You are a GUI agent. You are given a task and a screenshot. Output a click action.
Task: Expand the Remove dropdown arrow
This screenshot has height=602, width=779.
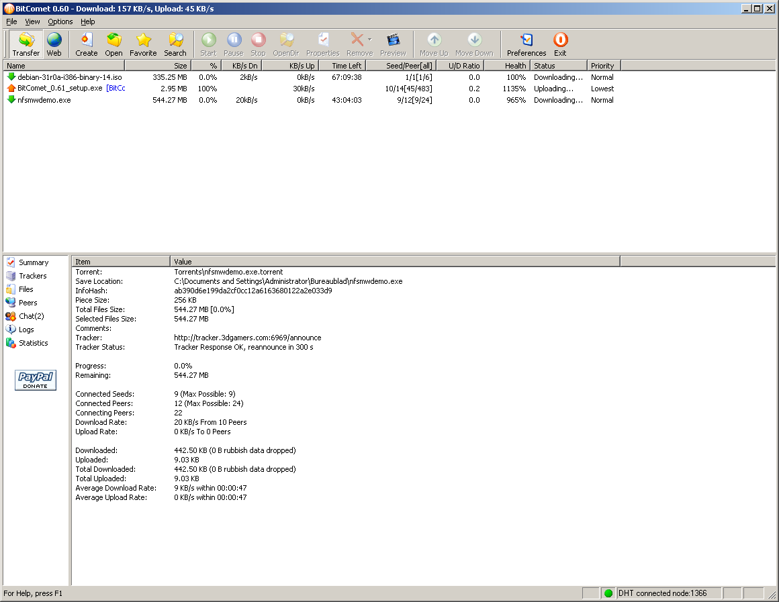pyautogui.click(x=369, y=39)
